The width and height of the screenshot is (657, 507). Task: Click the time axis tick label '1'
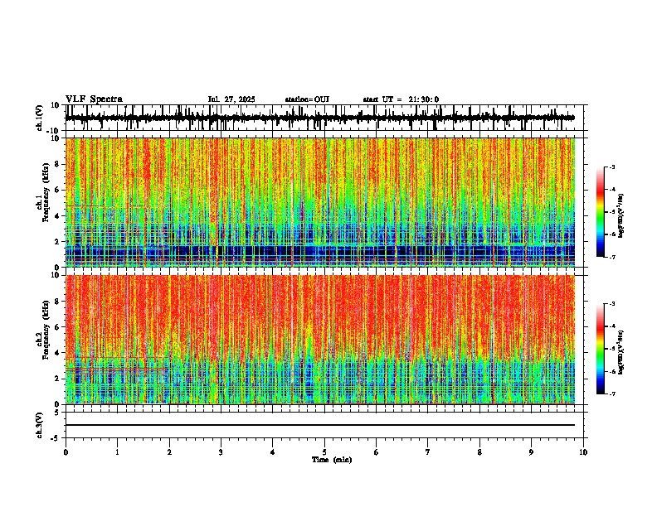pos(117,452)
